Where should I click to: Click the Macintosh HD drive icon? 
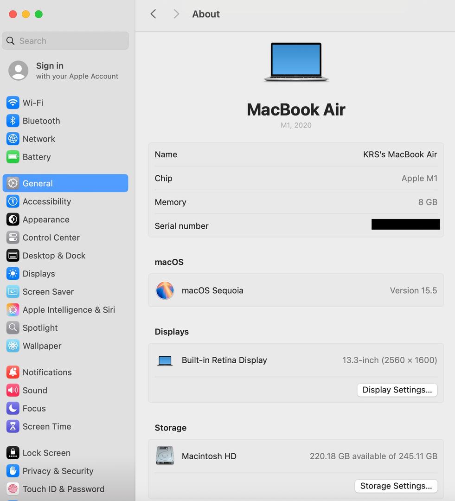click(165, 456)
